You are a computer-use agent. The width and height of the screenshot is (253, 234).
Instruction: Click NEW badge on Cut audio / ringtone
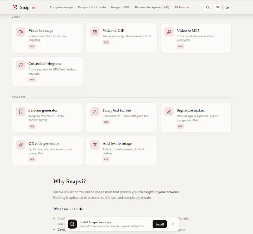[32, 80]
